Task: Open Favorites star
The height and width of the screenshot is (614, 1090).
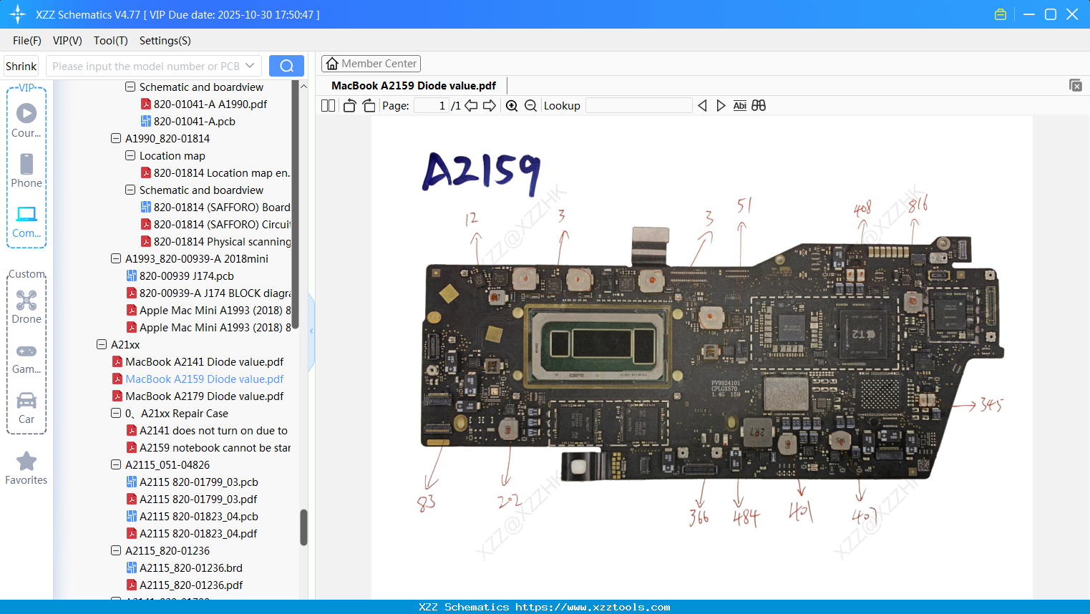Action: tap(26, 468)
